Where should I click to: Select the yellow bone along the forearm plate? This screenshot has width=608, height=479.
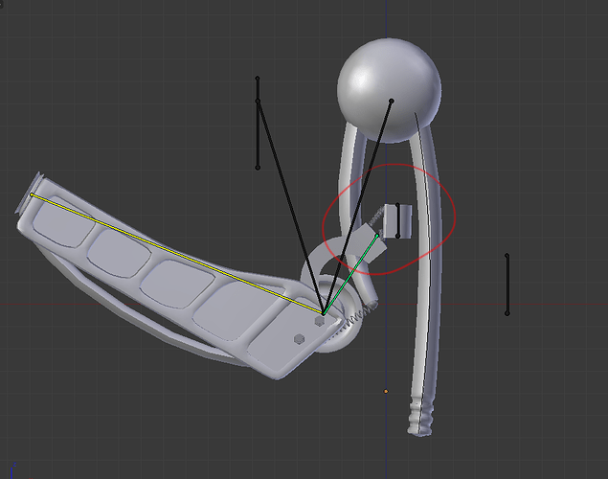(176, 254)
